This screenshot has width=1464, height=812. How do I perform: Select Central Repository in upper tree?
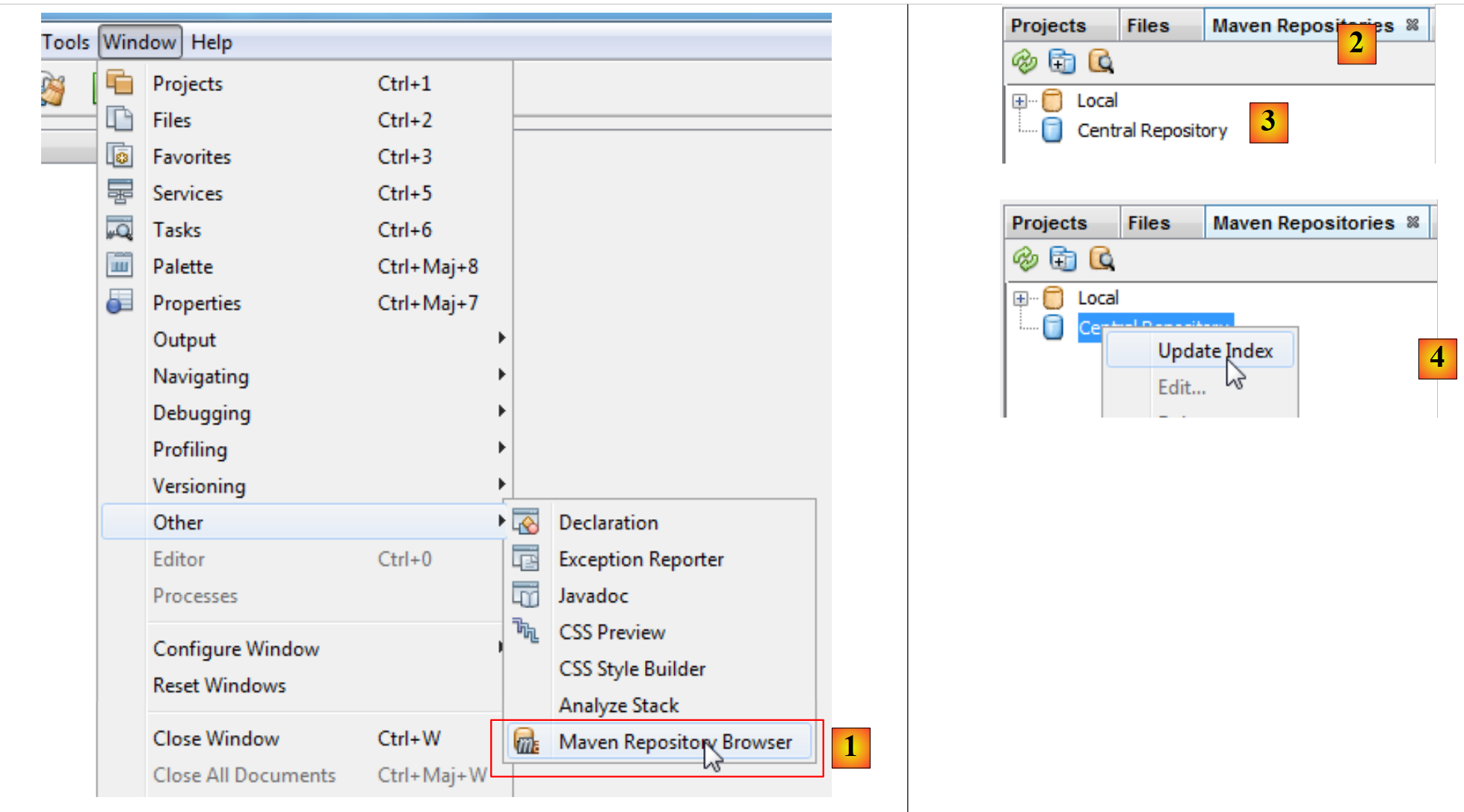[1151, 131]
